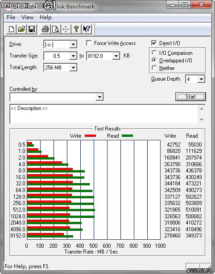
Task: Open the File menu
Action: [x=11, y=17]
